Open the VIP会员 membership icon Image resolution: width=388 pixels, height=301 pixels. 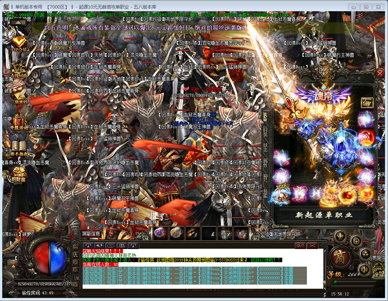point(19,45)
